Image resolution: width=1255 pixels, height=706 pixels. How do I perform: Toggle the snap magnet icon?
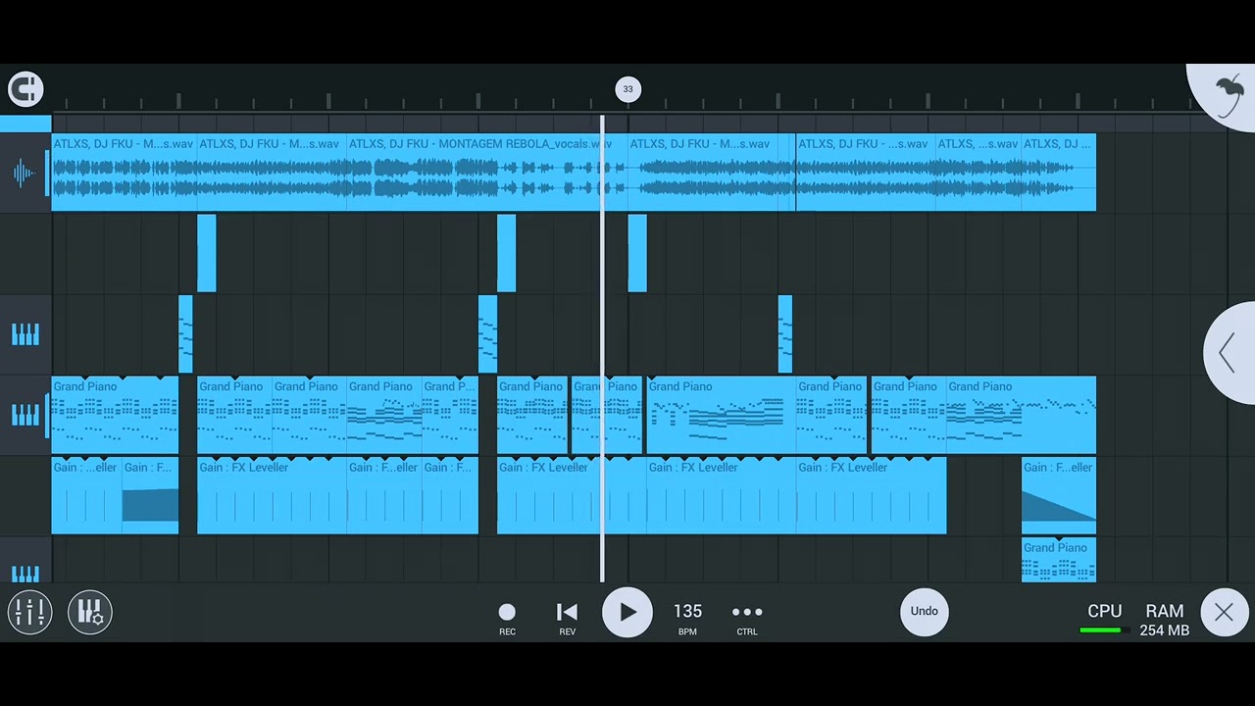25,89
